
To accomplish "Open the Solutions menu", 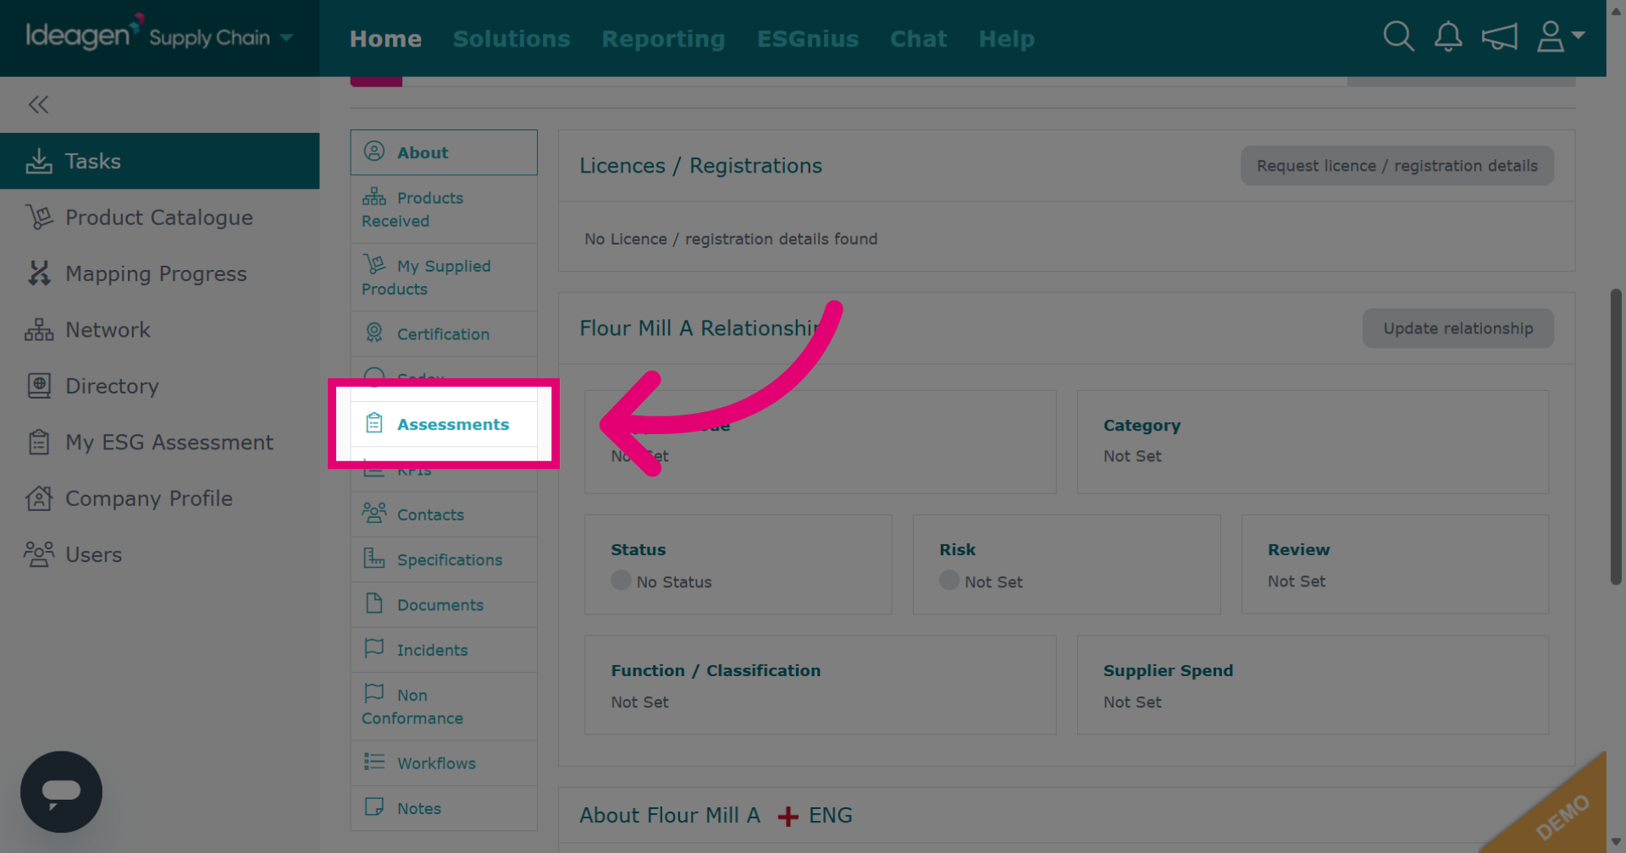I will click(512, 39).
